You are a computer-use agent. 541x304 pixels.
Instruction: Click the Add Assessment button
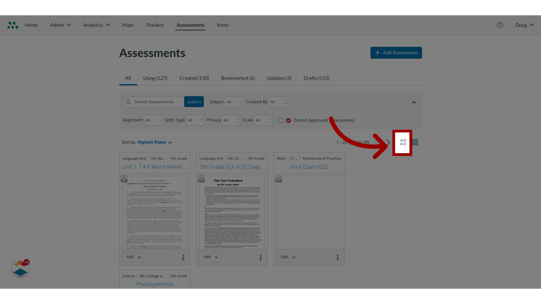tap(396, 52)
